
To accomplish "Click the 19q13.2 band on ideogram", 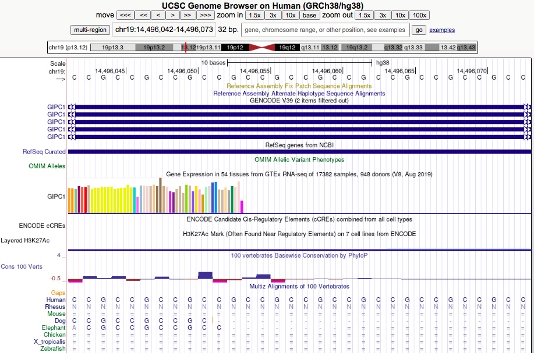I will click(x=356, y=48).
